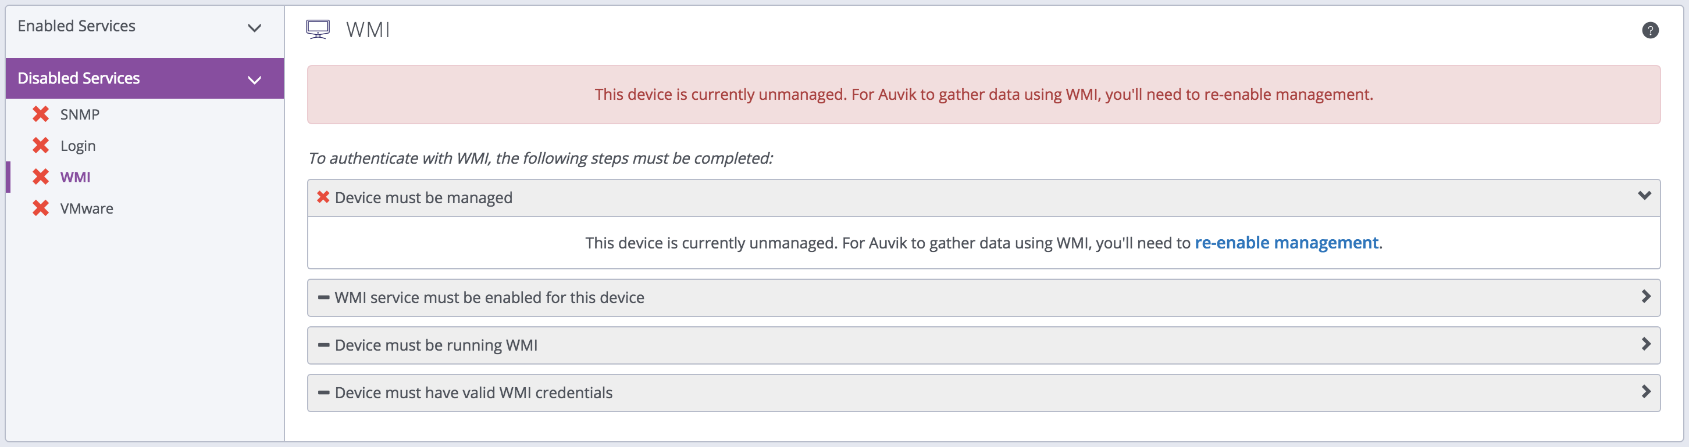The height and width of the screenshot is (447, 1689).
Task: Click the re-enable management link
Action: point(1287,242)
